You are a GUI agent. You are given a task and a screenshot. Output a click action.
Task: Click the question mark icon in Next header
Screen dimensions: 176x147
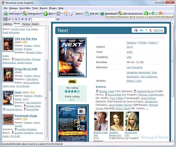146,30
